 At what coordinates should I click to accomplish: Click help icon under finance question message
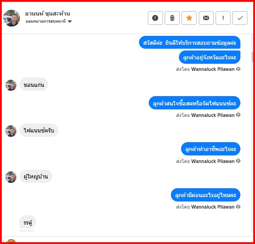point(238,115)
